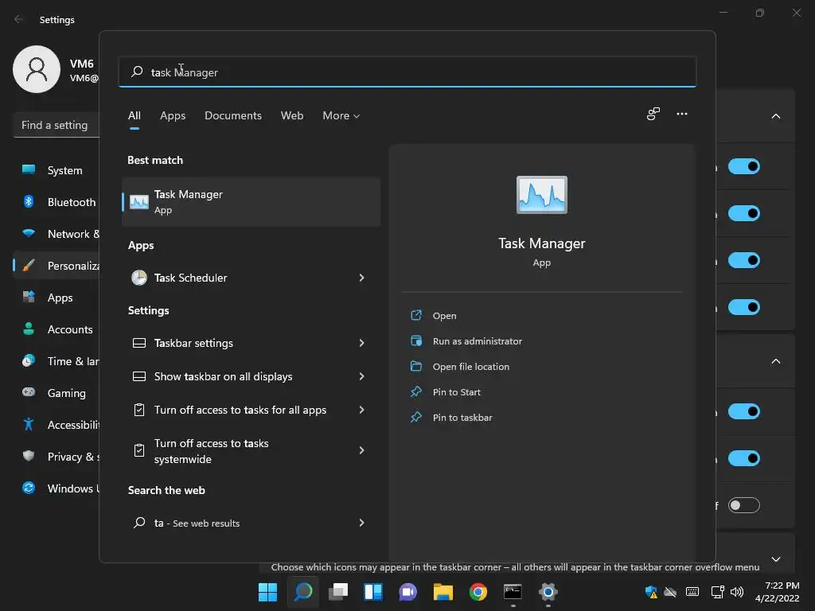Select System in Settings sidebar
Viewport: 815px width, 611px height.
[x=56, y=170]
